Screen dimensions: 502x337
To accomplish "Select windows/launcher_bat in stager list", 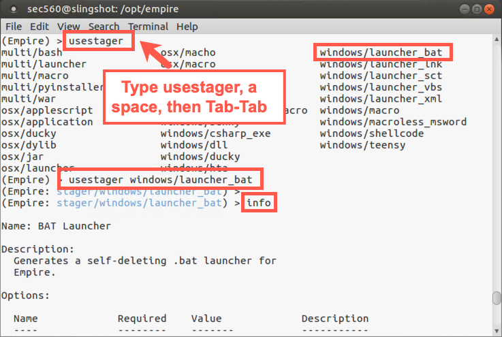I will point(381,52).
